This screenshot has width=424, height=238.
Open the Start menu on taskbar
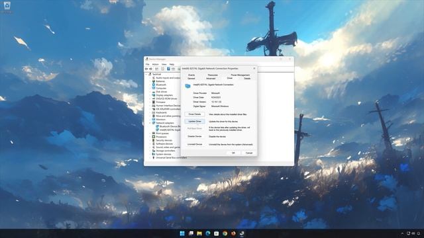[182, 233]
